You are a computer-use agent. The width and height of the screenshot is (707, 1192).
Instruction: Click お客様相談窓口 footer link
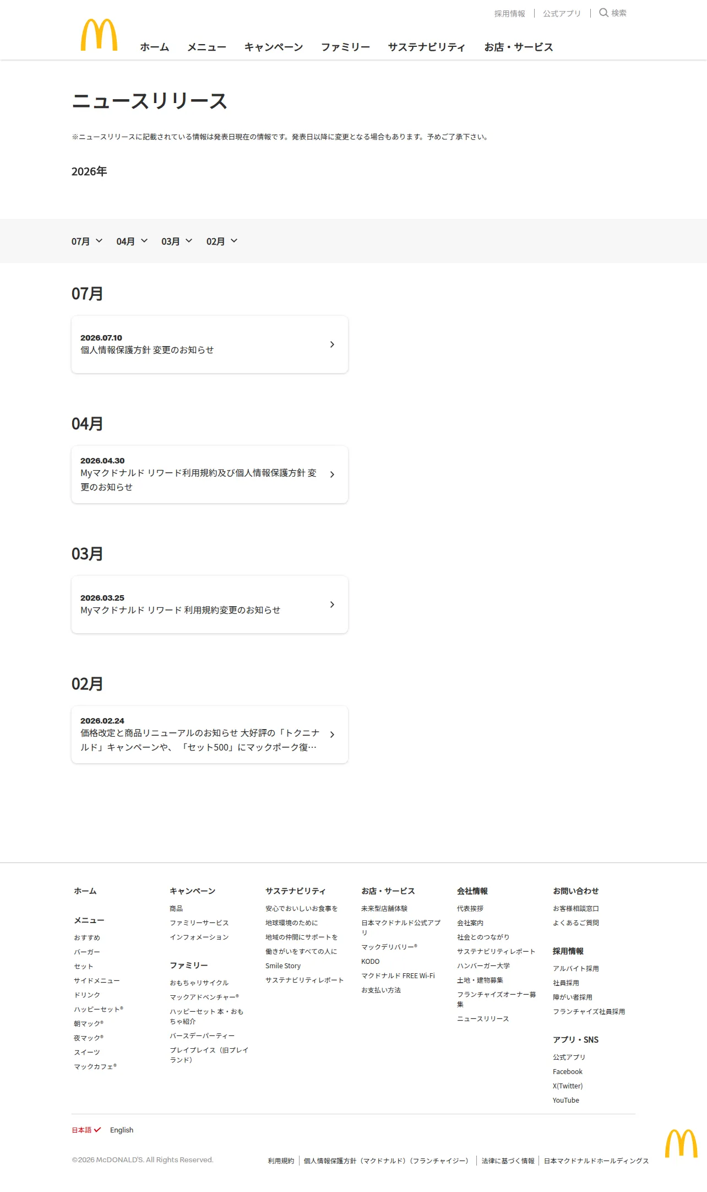(576, 909)
